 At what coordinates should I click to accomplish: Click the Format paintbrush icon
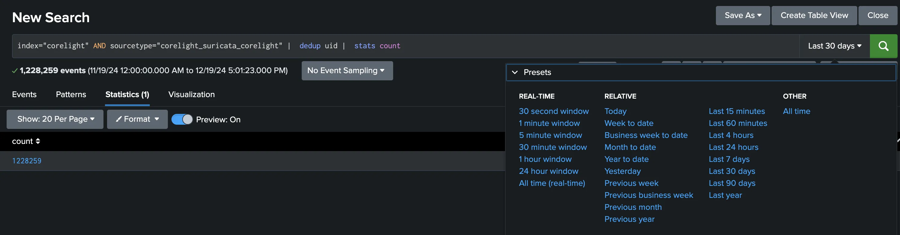point(119,119)
